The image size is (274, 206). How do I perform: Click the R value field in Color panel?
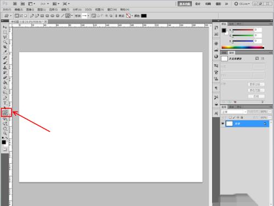point(258,30)
